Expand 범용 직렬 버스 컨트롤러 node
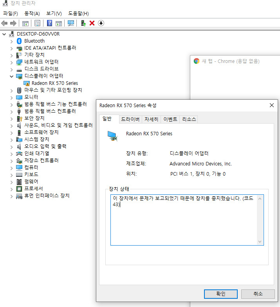Image resolution: width=280 pixels, height=307 pixels. pos(12,112)
